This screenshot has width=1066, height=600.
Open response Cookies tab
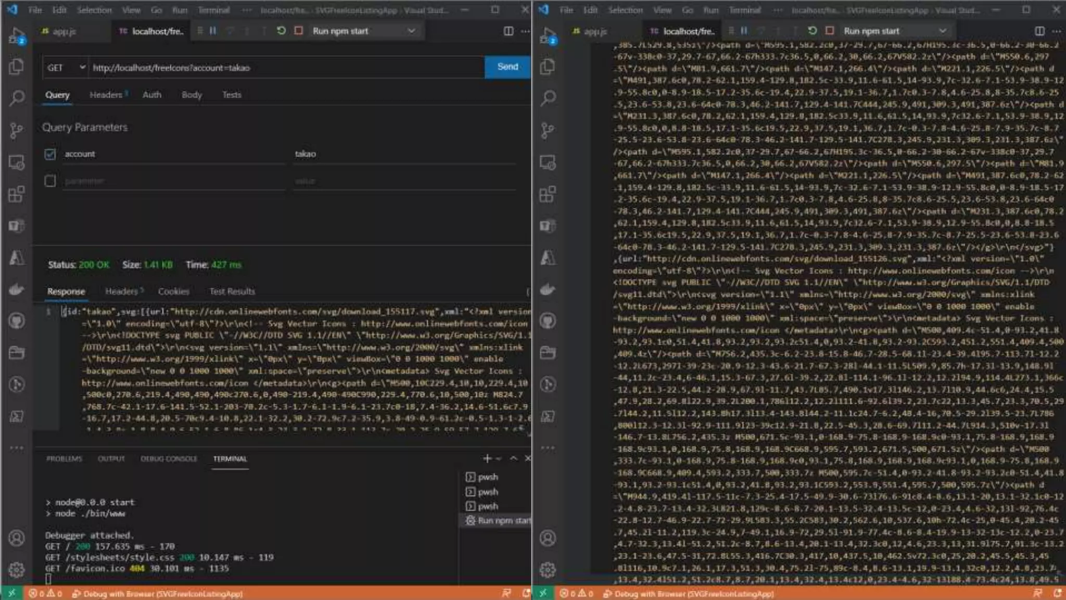coord(174,292)
